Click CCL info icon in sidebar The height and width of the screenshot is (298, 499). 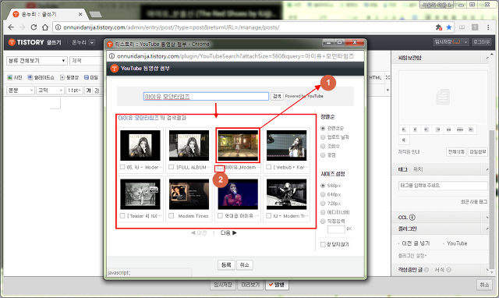412,218
